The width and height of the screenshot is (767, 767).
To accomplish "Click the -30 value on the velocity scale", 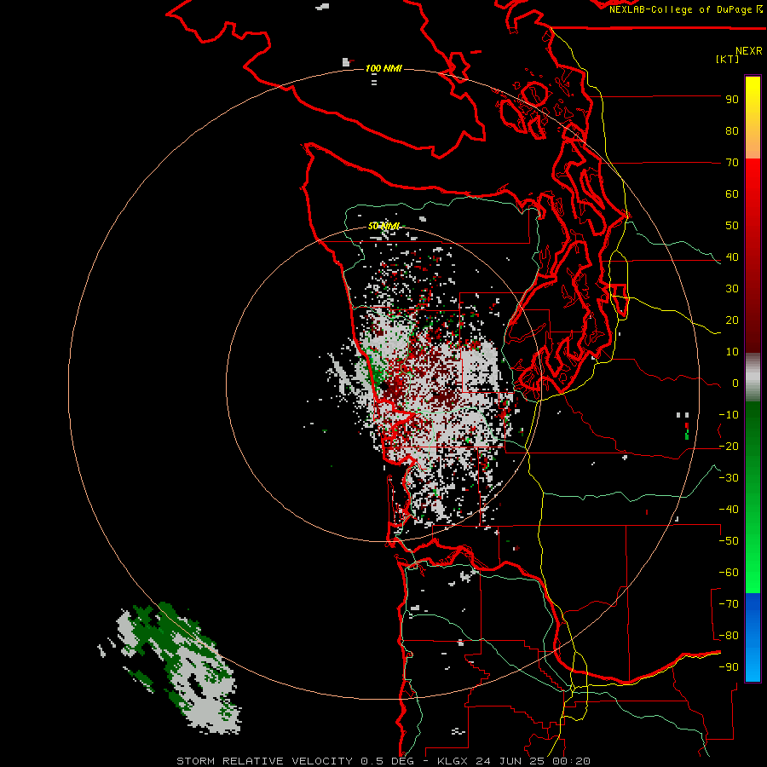I will [729, 478].
